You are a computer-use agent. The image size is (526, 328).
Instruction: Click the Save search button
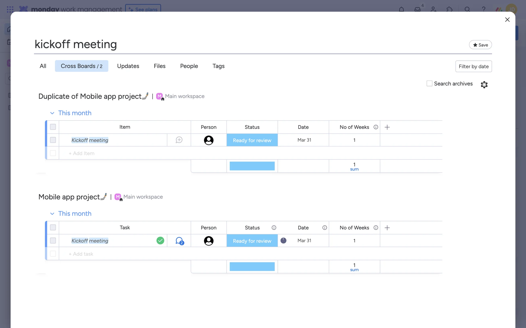pyautogui.click(x=480, y=45)
